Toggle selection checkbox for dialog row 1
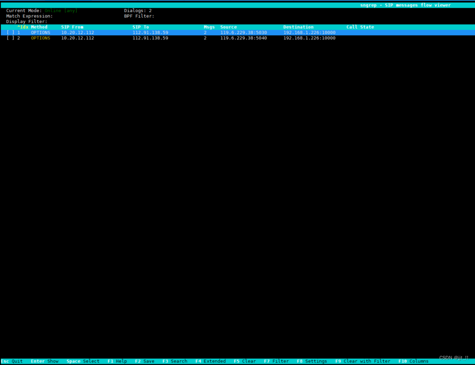 pyautogui.click(x=10, y=33)
